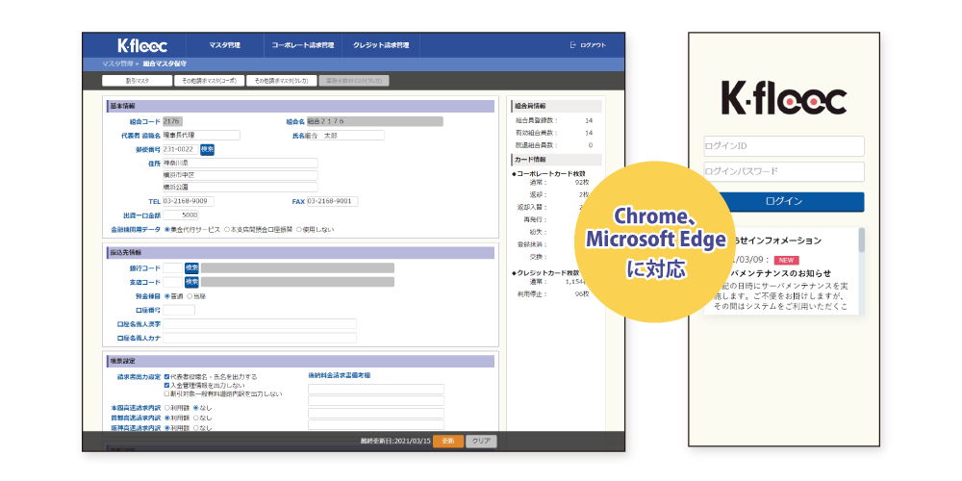Click the 検索 button next to 支店コード
The width and height of the screenshot is (962, 481).
click(192, 282)
